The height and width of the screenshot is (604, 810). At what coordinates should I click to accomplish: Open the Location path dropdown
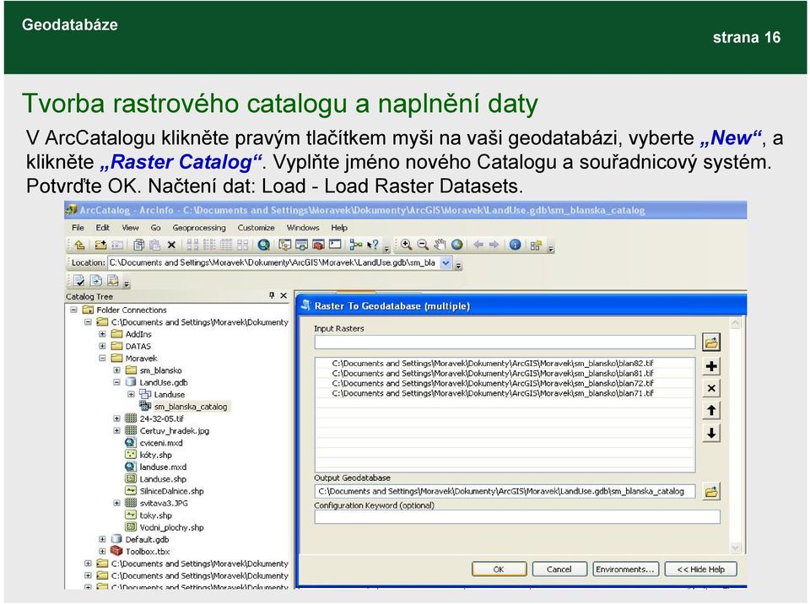coord(445,263)
